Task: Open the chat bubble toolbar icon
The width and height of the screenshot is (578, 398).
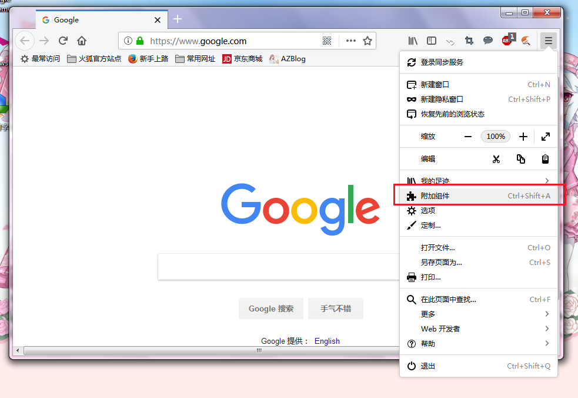Action: [488, 40]
